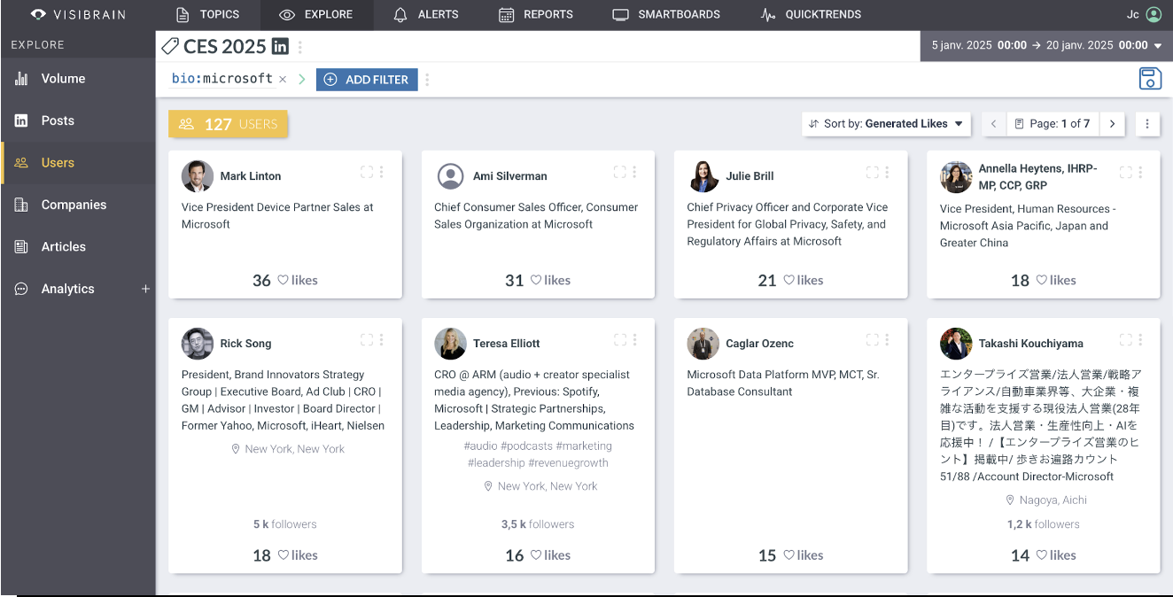This screenshot has height=597, width=1173.
Task: Open the date range picker dropdown
Action: [x=1046, y=45]
